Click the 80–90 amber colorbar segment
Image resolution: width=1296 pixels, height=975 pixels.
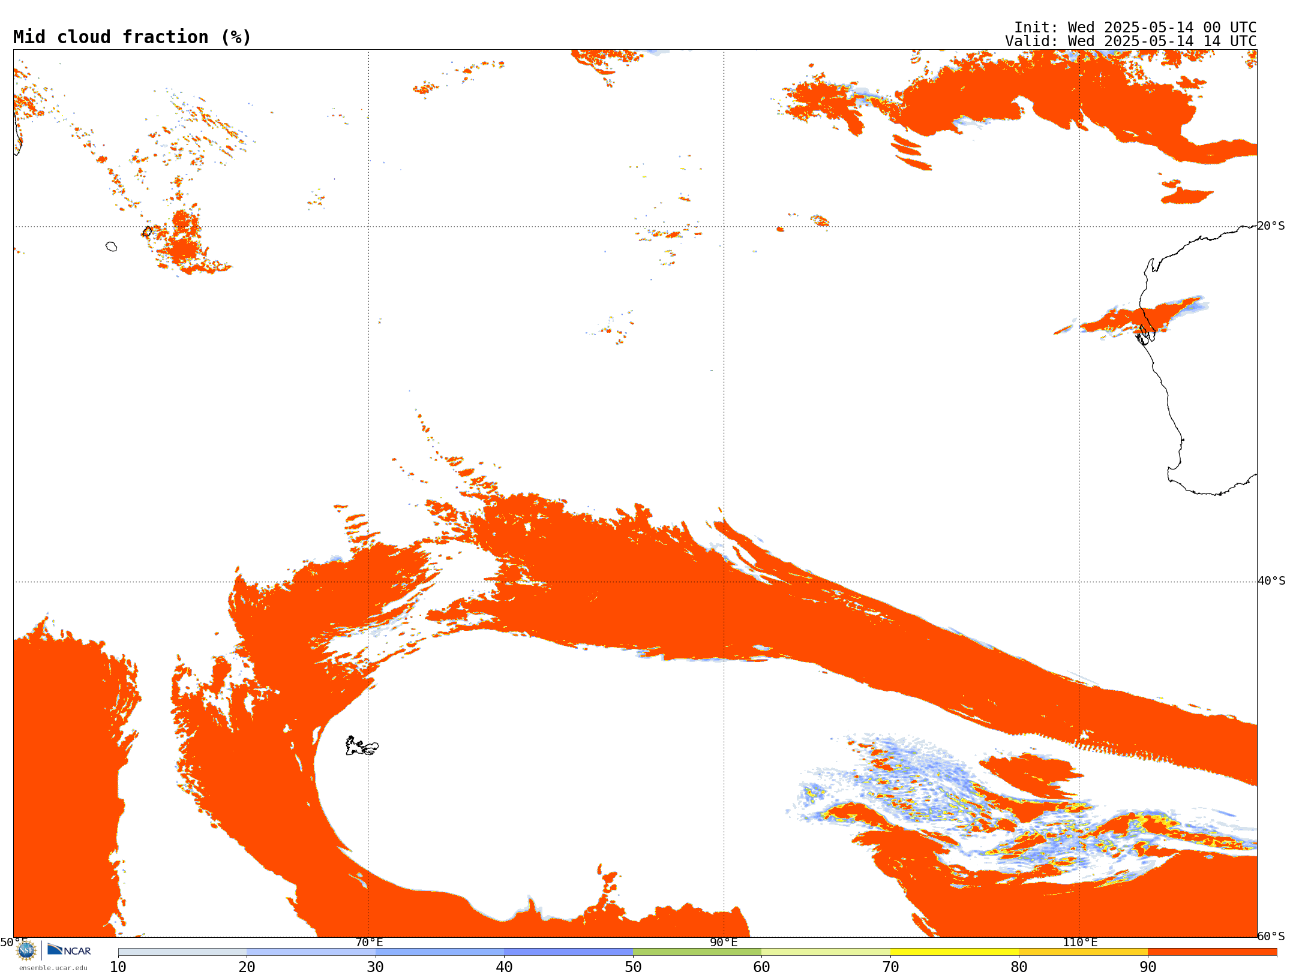click(1083, 952)
